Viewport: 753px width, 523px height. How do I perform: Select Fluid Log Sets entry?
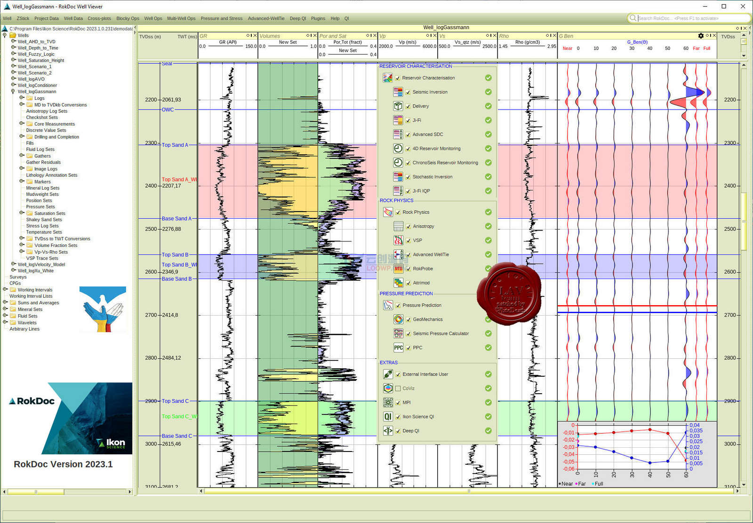pos(40,149)
